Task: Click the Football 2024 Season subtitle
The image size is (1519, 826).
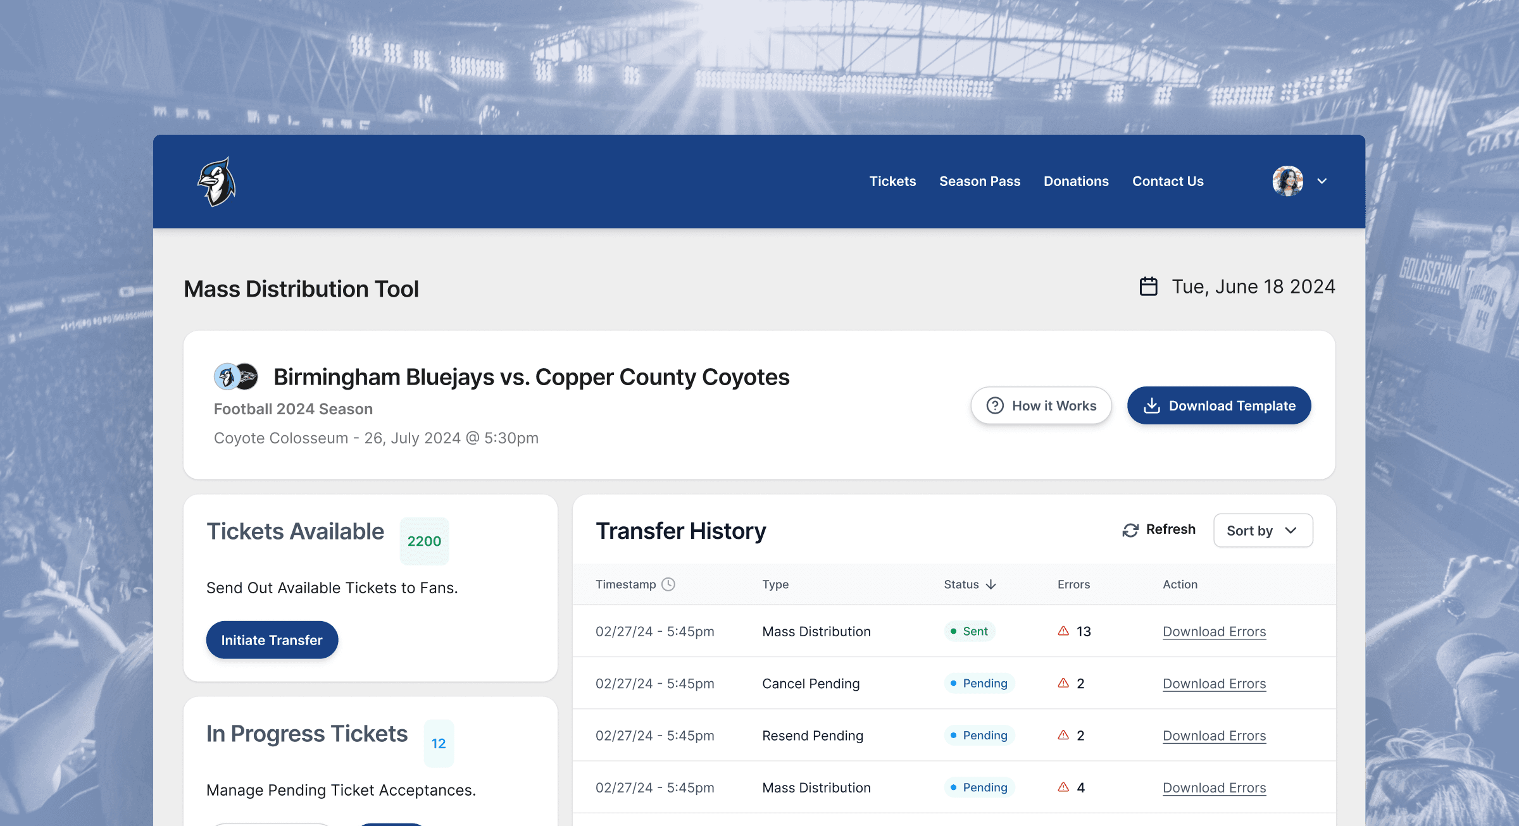Action: [293, 409]
